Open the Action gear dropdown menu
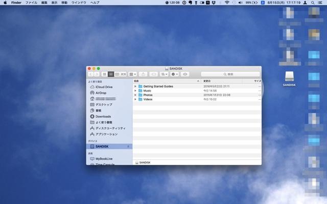This screenshot has height=204, width=327. 175,74
